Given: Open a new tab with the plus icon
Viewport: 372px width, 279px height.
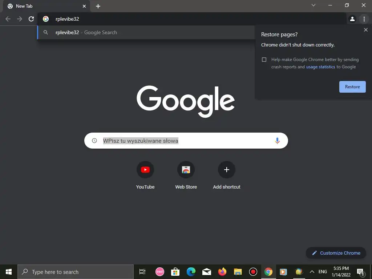Looking at the screenshot, I should (98, 6).
